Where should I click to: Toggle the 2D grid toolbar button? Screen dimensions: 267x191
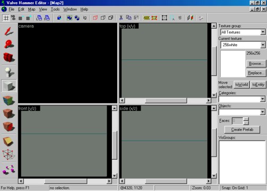point(6,18)
